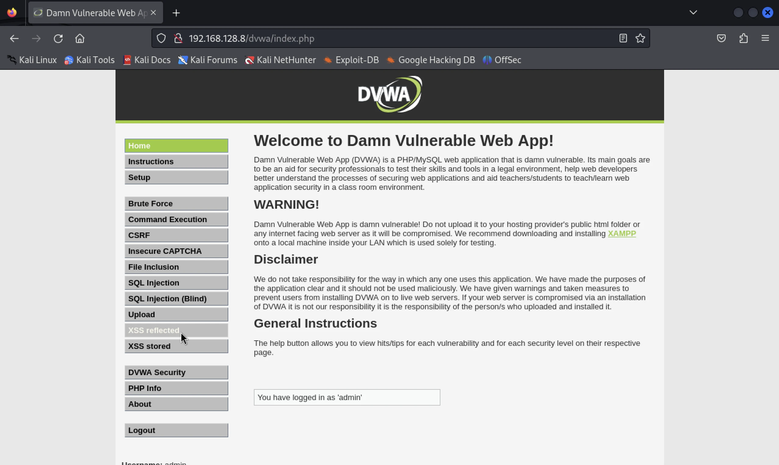Image resolution: width=779 pixels, height=465 pixels.
Task: Click the URL address field
Action: (x=401, y=38)
